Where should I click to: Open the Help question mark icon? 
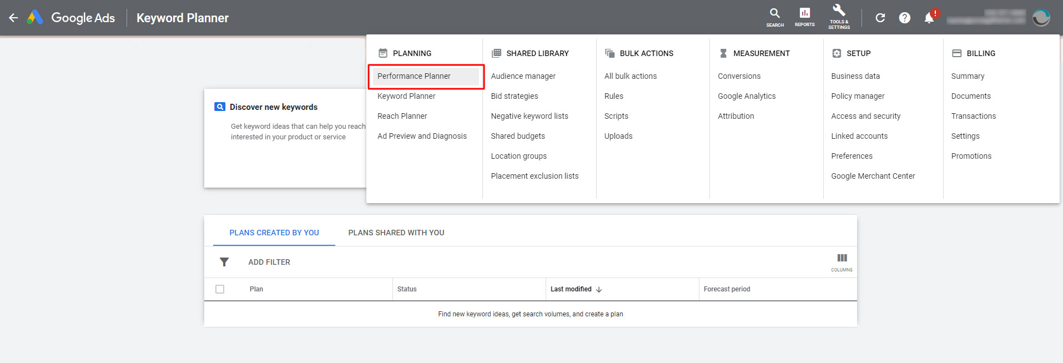904,18
